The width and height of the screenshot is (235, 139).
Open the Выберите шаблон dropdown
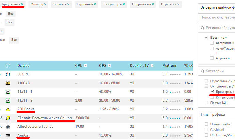pos(216,7)
